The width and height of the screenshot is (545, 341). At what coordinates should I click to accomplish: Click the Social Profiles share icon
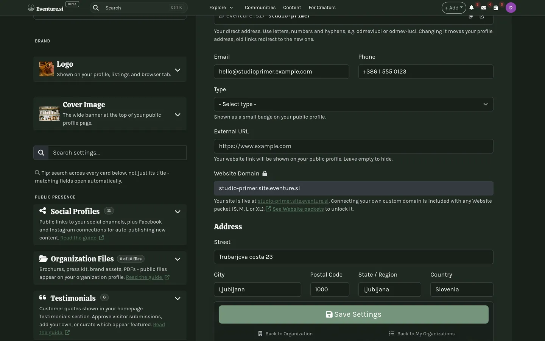click(43, 211)
